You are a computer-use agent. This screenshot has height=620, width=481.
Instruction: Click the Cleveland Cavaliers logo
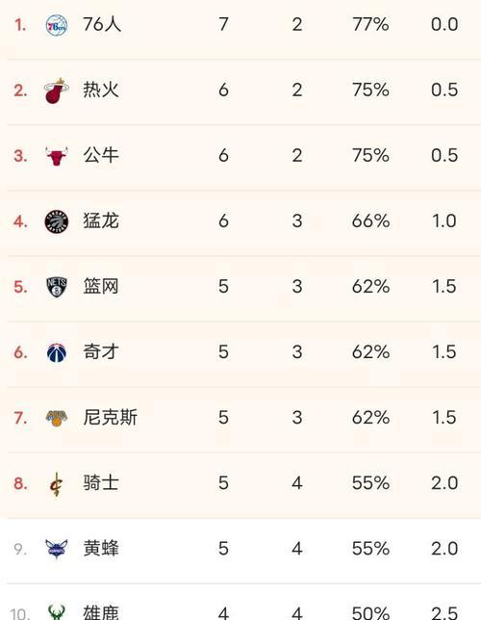tap(56, 484)
